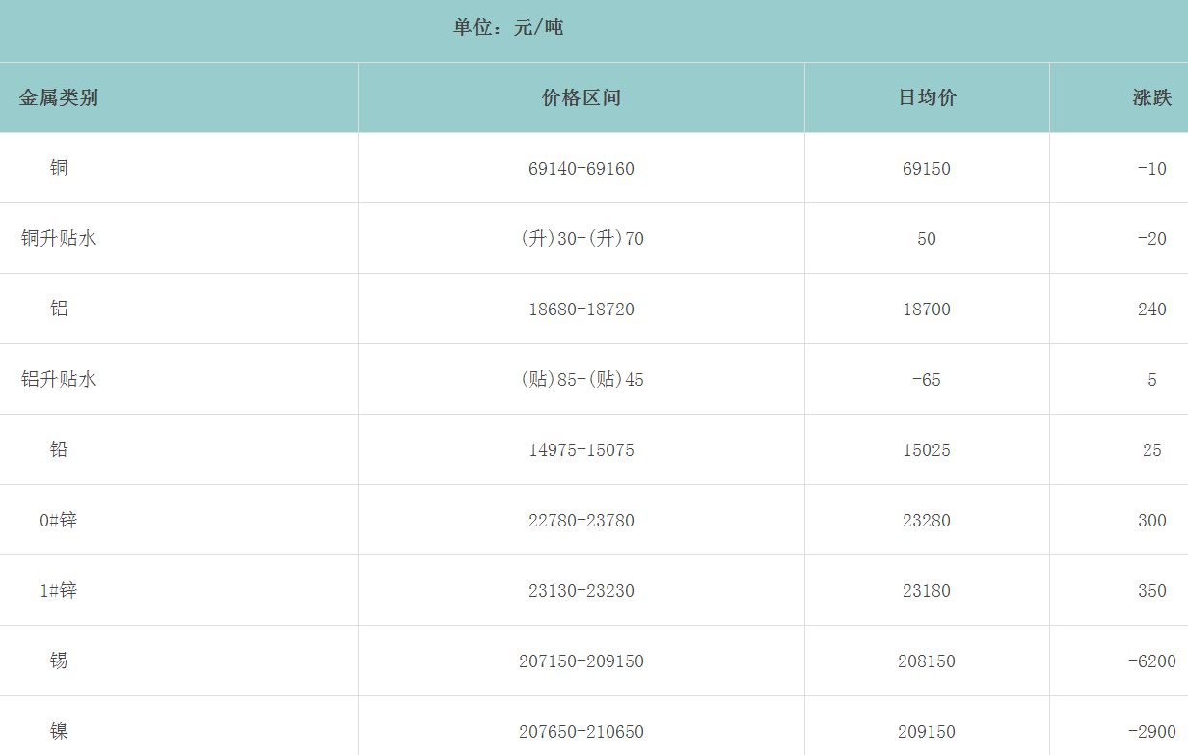Select the 铝升贴水 row label
Screen dimensions: 1188x755
pos(59,379)
